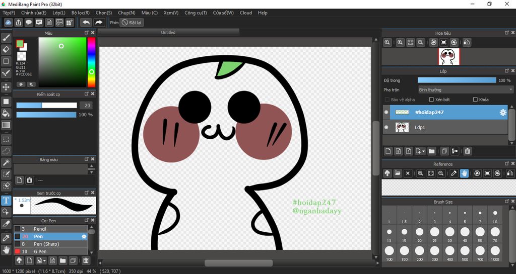This screenshot has height=274, width=516.
Task: Duplicate the current layer
Action: pyautogui.click(x=444, y=151)
